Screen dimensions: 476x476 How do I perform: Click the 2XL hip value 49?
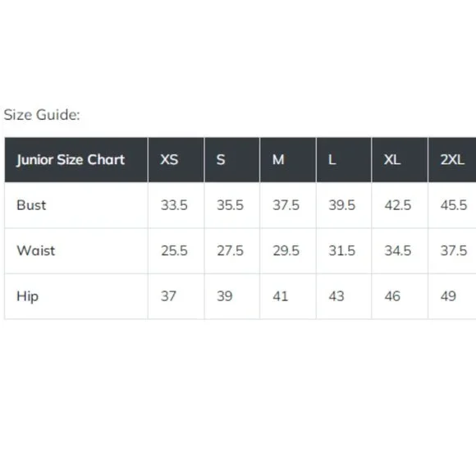(x=448, y=296)
